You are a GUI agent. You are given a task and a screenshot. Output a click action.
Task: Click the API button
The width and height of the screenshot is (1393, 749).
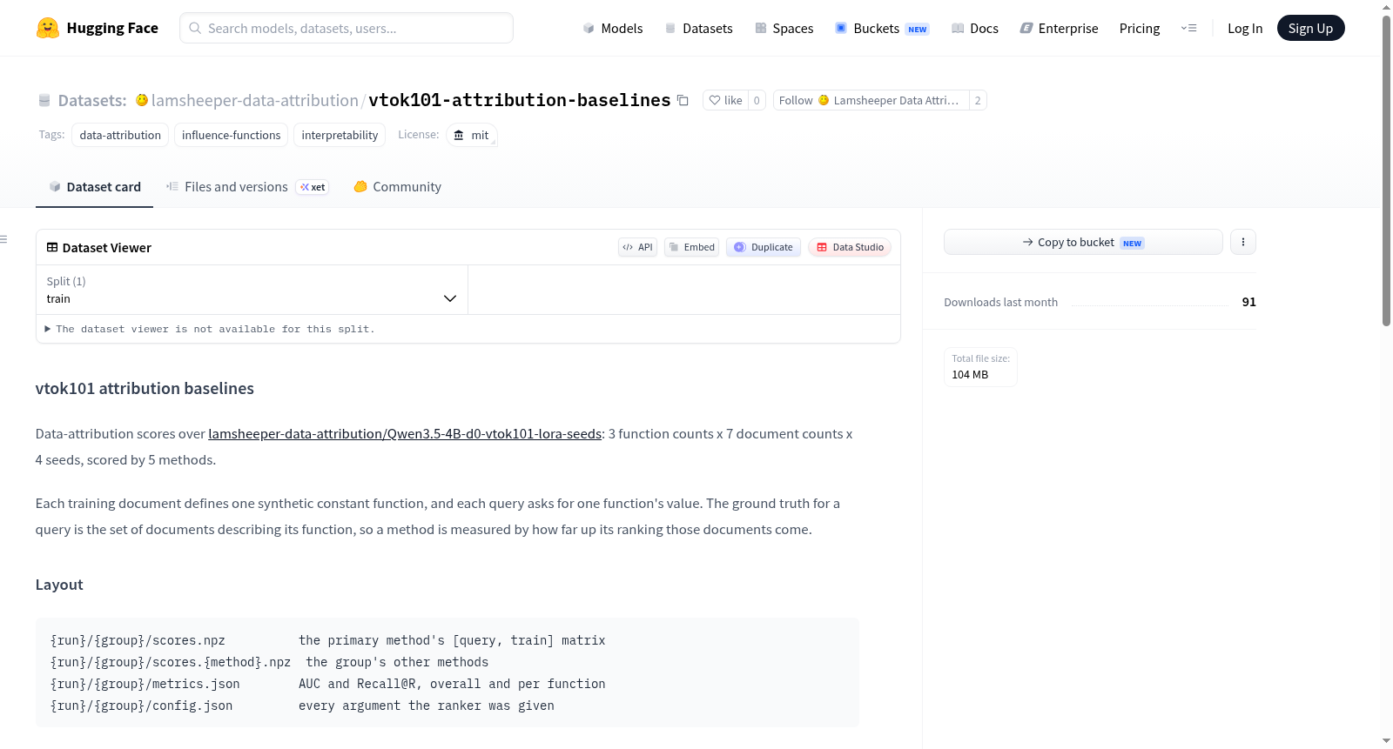(x=637, y=247)
